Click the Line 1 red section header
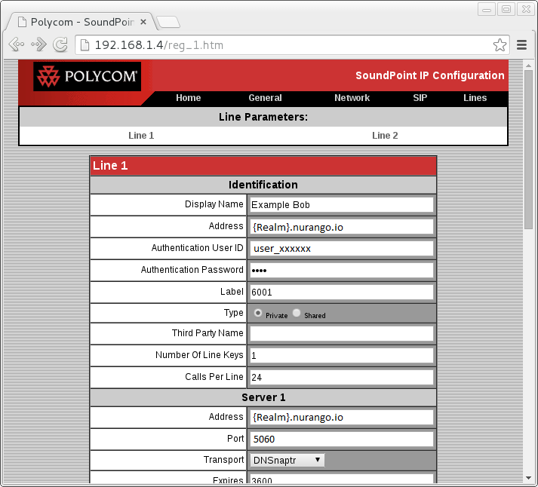Image resolution: width=538 pixels, height=487 pixels. coord(263,166)
